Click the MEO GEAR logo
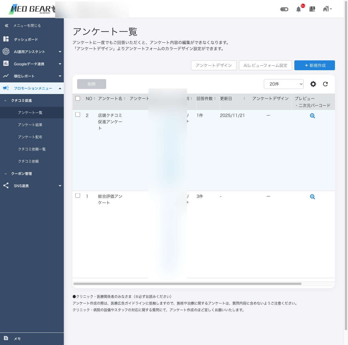This screenshot has width=348, height=345. pyautogui.click(x=32, y=9)
